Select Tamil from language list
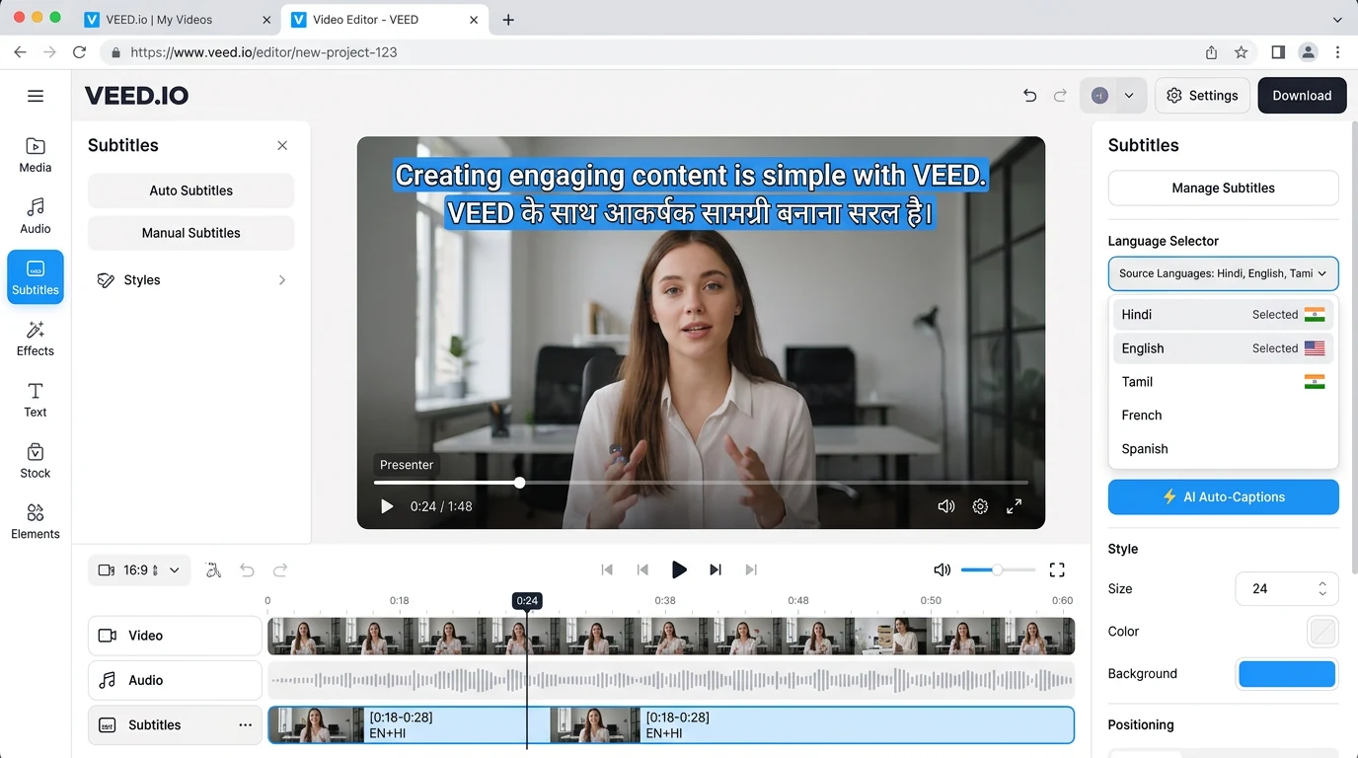 [x=1223, y=382]
